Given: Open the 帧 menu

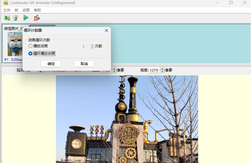Looking at the screenshot, I should [x=17, y=10].
